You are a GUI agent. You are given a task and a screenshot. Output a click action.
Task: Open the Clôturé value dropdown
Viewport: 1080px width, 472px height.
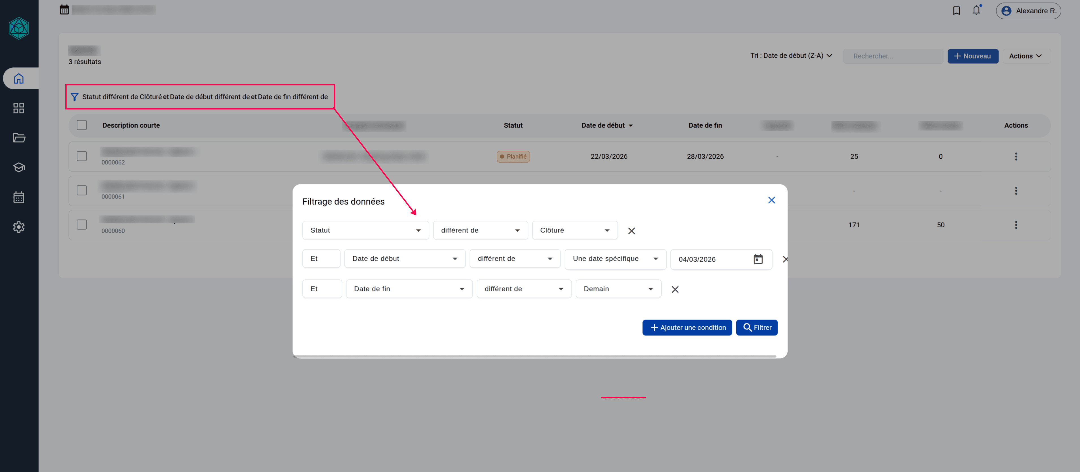click(x=575, y=230)
